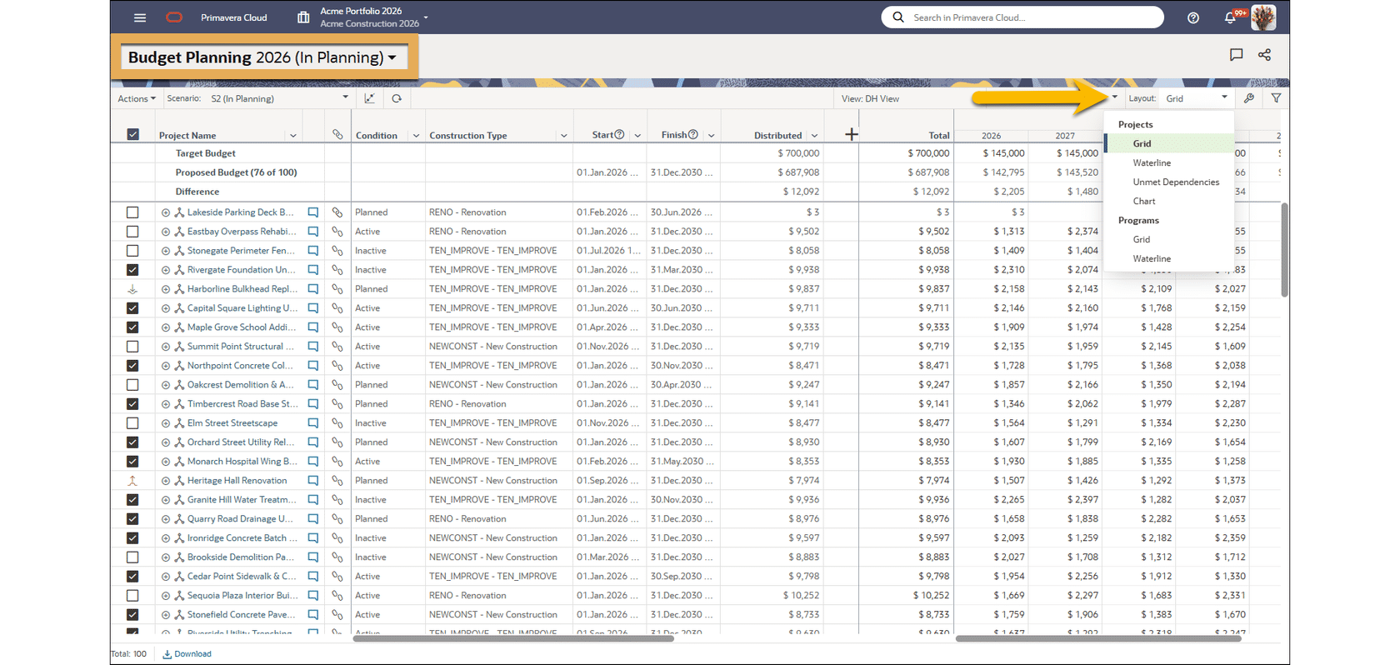Screen dimensions: 1400x665
Task: Open the Monarch Hospital Wing project link
Action: coord(242,462)
